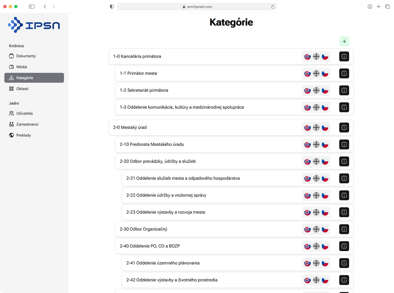The image size is (394, 293).
Task: Open info icon for 2-30 Odbor Organizačný
Action: click(344, 229)
